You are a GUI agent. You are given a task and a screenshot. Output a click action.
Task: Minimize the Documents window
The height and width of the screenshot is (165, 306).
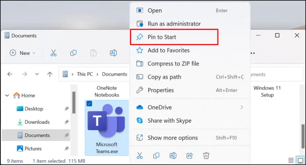[258, 35]
